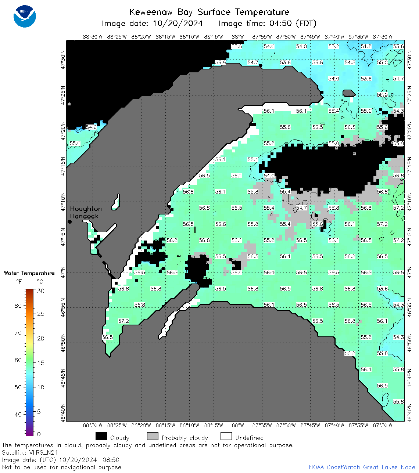419x473 pixels.
Task: Click the water temperature color scale bar
Action: (30, 362)
